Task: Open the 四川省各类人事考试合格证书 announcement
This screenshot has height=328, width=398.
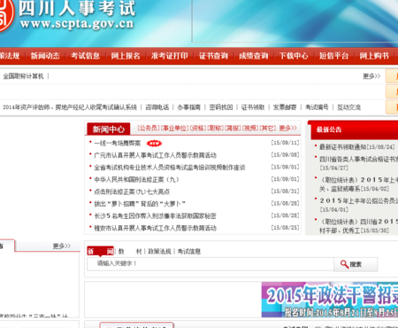Action: tap(358, 160)
